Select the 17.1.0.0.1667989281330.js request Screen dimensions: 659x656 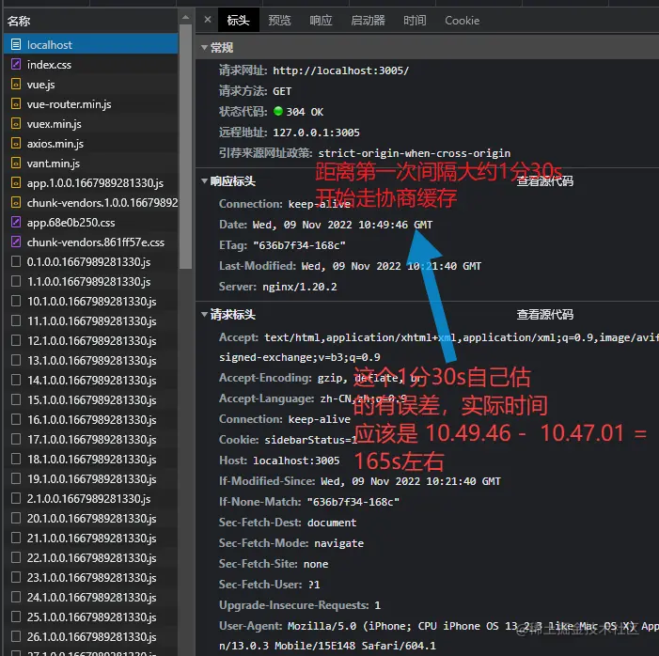tap(91, 440)
